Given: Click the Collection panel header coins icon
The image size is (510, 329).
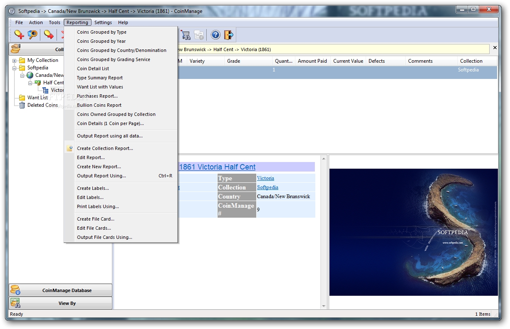Looking at the screenshot, I should point(15,49).
